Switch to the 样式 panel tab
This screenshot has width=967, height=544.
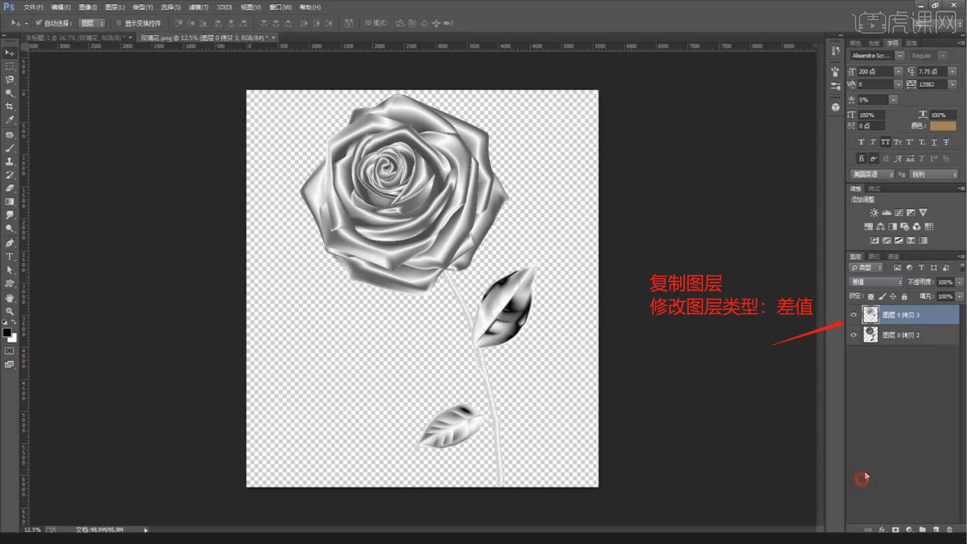point(874,188)
